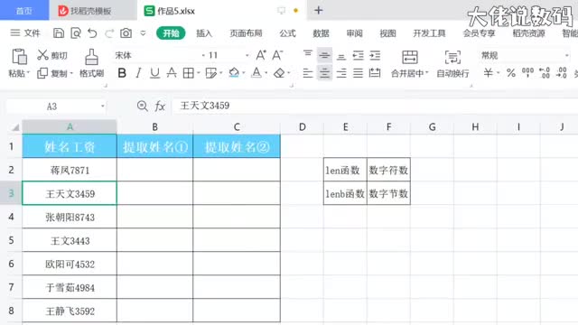The image size is (578, 325).
Task: Enable auto wrap text
Action: (x=452, y=64)
